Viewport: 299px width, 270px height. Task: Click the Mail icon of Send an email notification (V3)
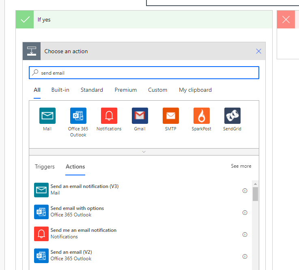pos(41,190)
